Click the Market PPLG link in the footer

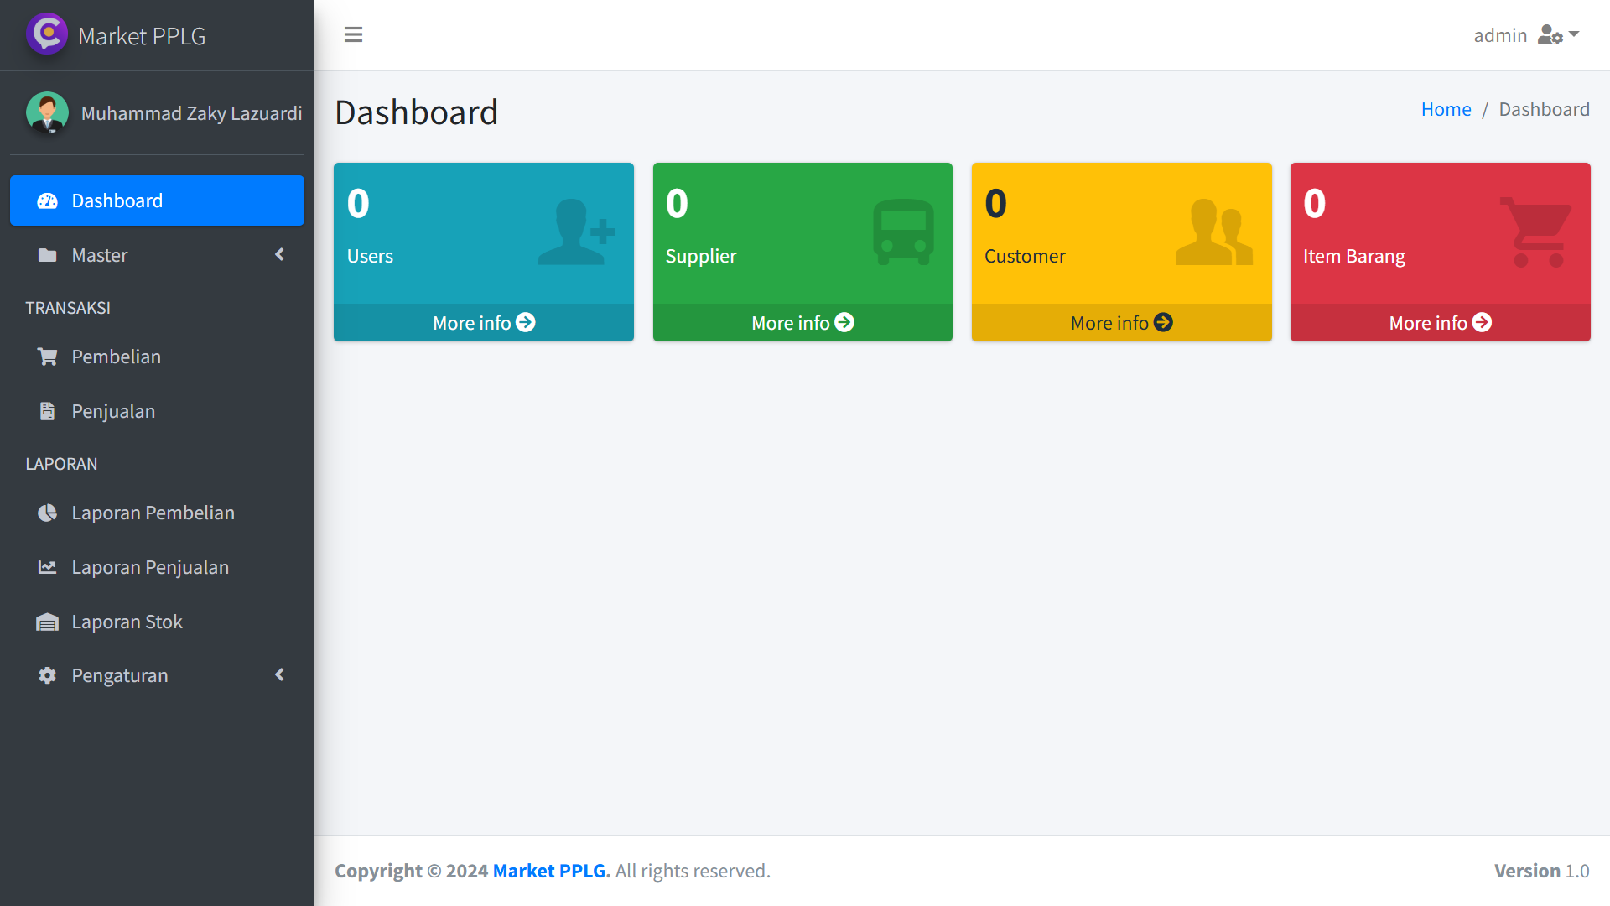tap(548, 871)
